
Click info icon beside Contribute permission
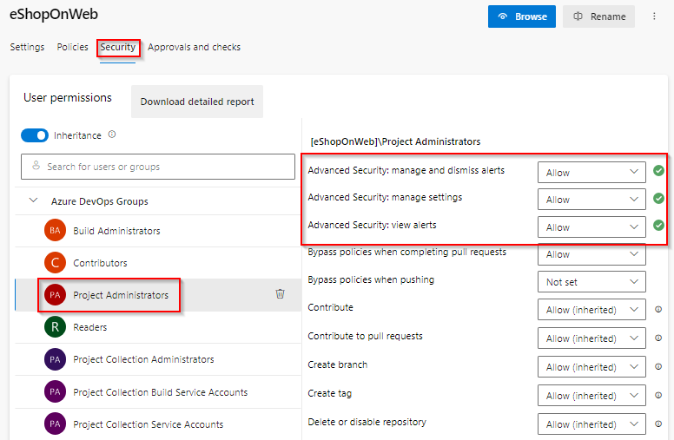click(x=658, y=309)
